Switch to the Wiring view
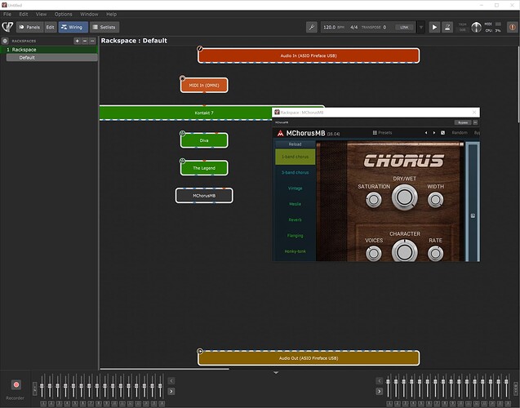 tap(73, 27)
